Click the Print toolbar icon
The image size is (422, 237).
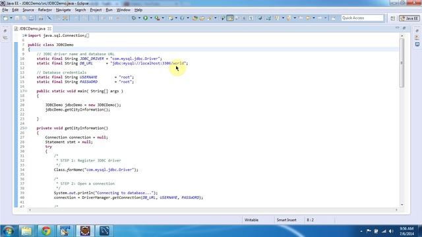41,18
